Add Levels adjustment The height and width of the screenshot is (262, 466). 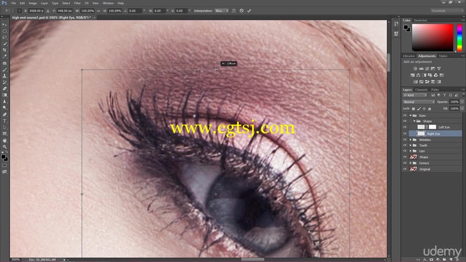click(421, 69)
